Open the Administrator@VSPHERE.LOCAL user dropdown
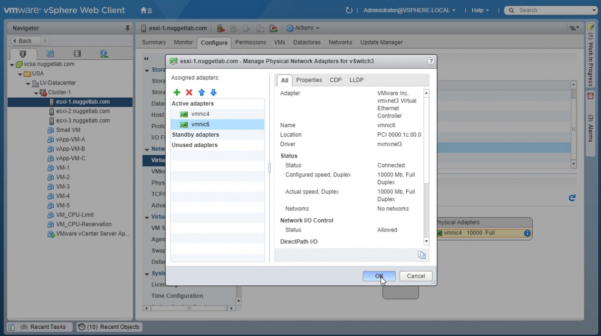This screenshot has height=336, width=601. click(409, 10)
